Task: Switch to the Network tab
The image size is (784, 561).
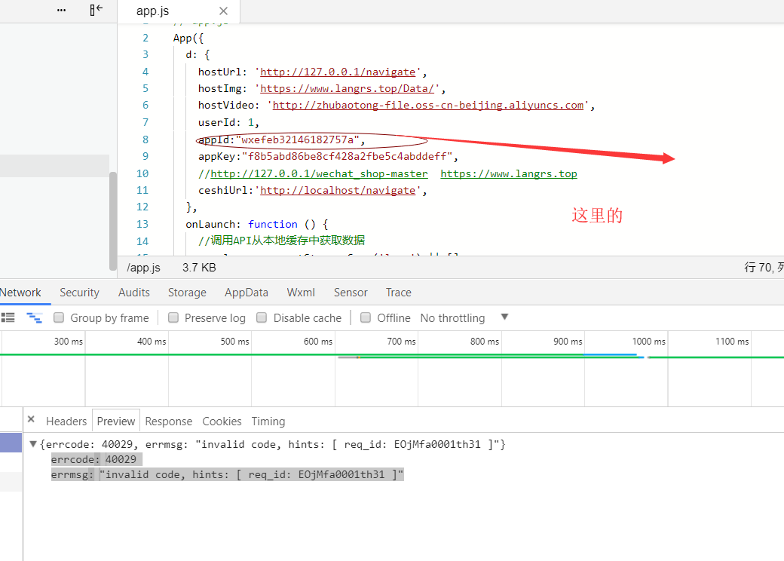Action: click(20, 293)
